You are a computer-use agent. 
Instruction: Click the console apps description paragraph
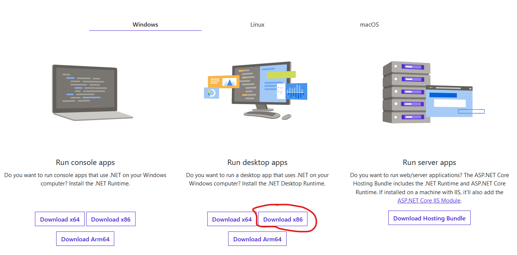85,179
